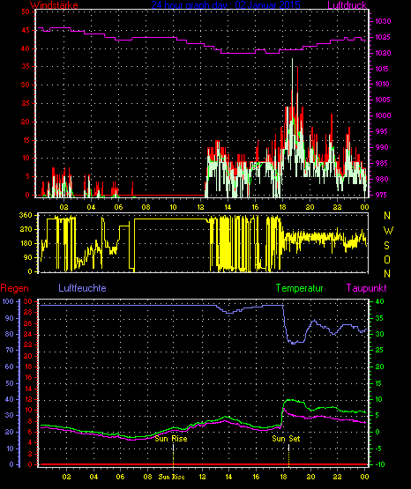The width and height of the screenshot is (411, 489).
Task: Click the 24 hour graph day title
Action: pos(226,4)
